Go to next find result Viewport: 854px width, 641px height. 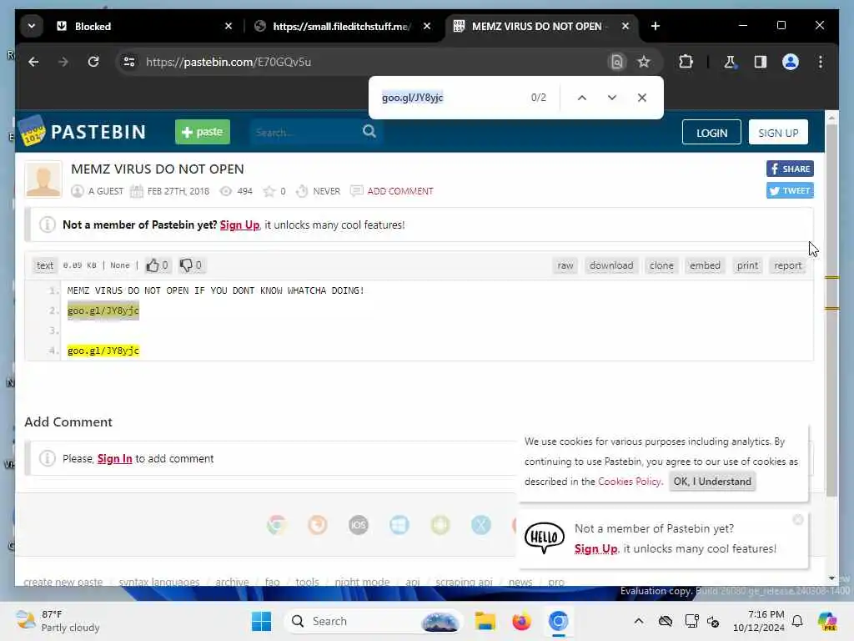pyautogui.click(x=611, y=98)
